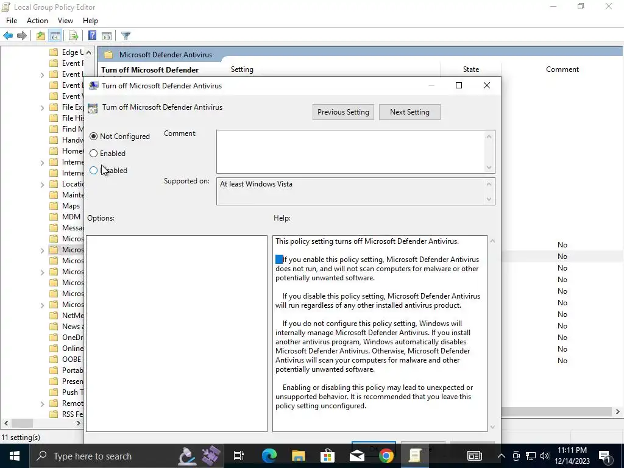
Task: Select the Disabled radio button
Action: click(93, 171)
